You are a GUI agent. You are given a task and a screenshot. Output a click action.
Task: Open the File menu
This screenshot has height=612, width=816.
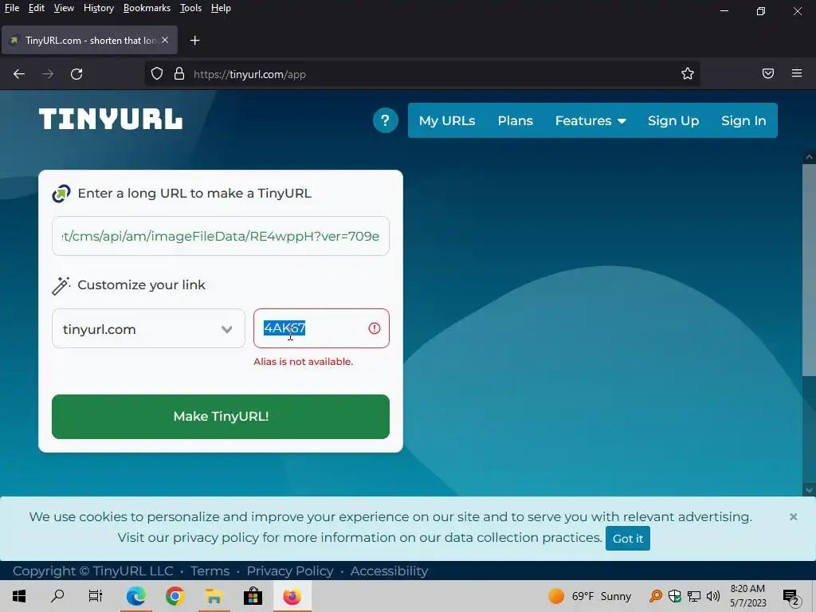[11, 8]
